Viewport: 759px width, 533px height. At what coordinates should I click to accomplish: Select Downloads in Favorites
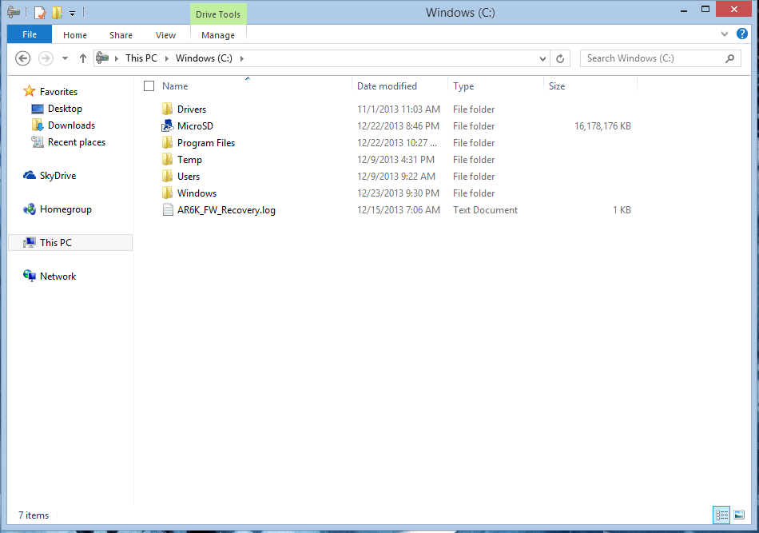click(71, 125)
